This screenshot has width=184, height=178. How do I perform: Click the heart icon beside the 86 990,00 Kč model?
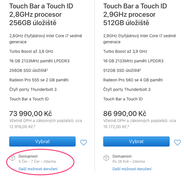[x=177, y=142]
